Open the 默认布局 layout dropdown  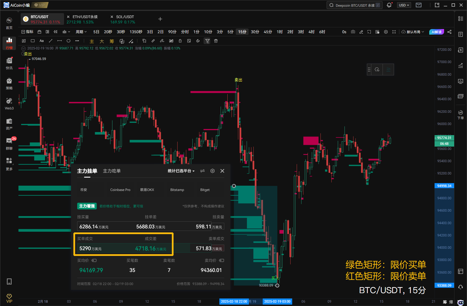(413, 32)
